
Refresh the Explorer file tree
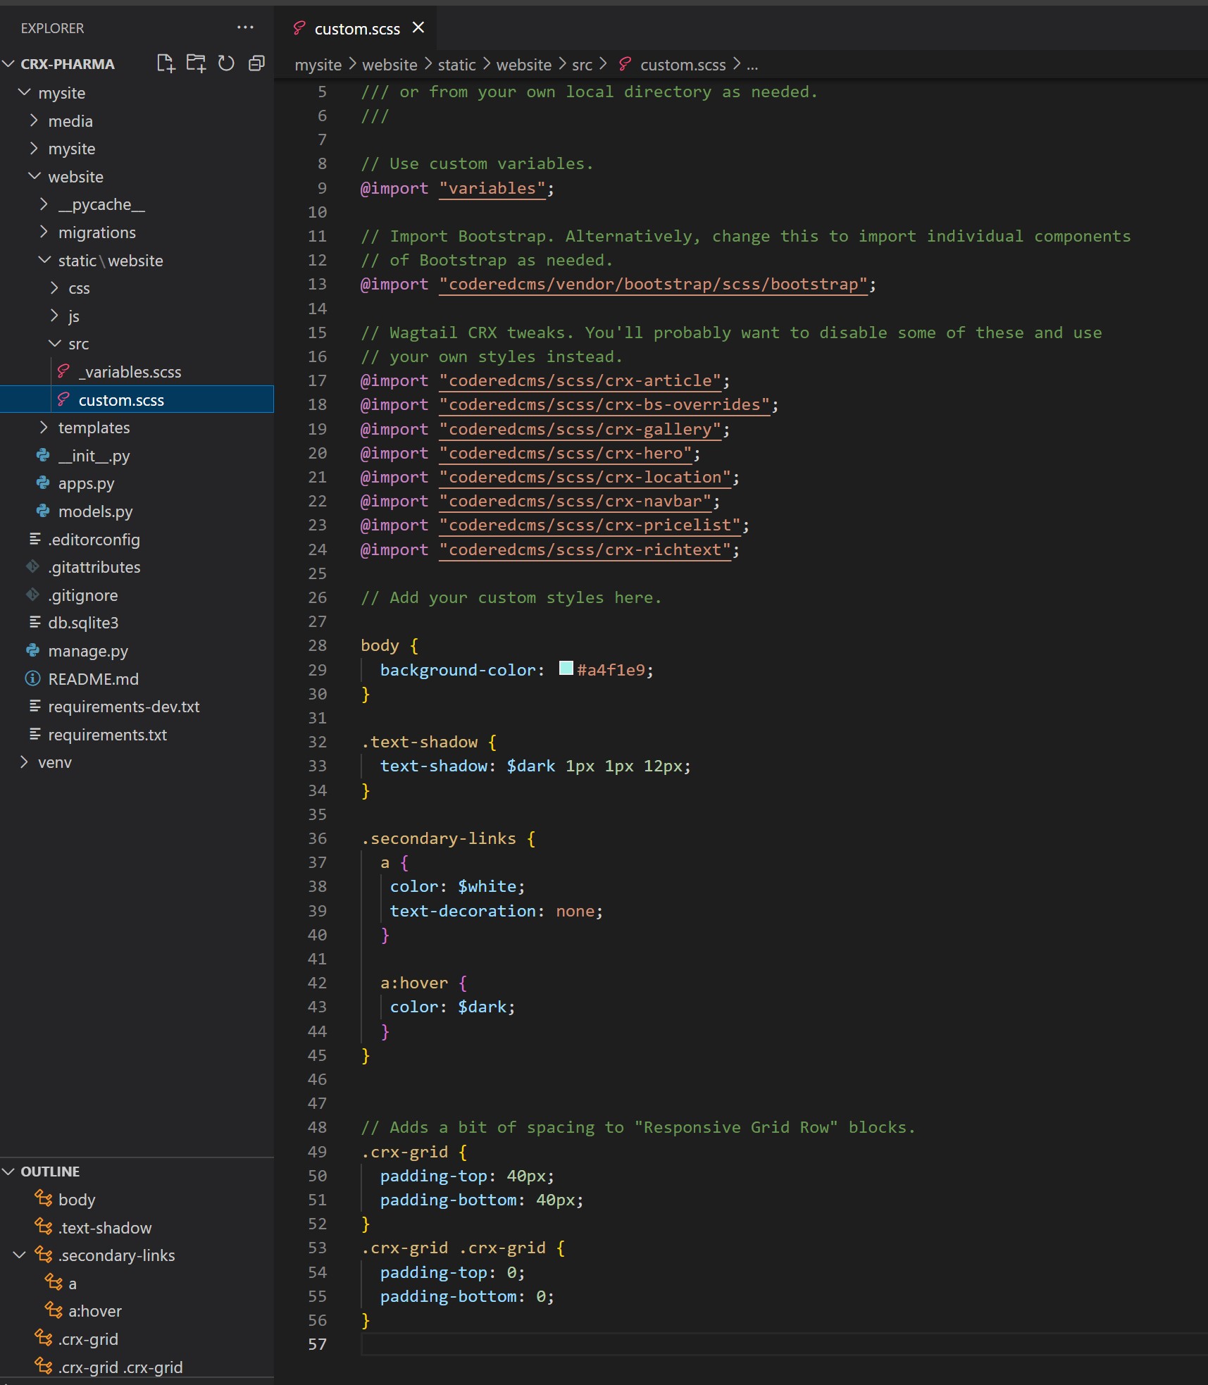226,63
